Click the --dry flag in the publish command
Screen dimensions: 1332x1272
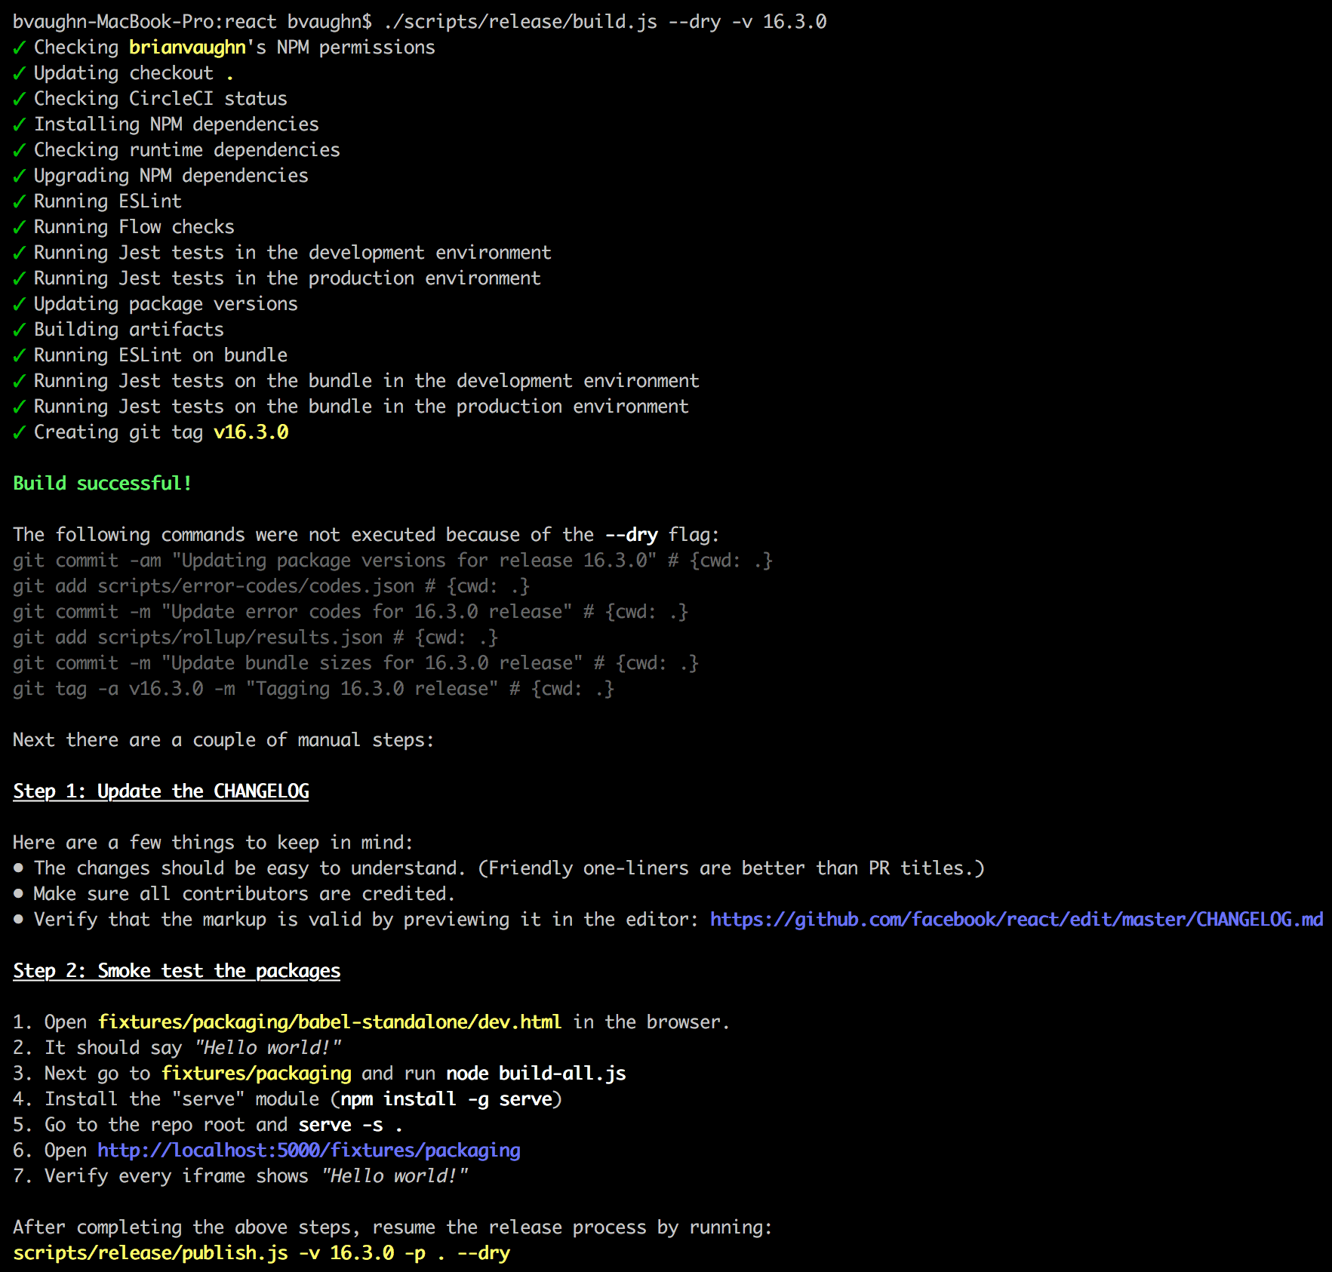(484, 1252)
